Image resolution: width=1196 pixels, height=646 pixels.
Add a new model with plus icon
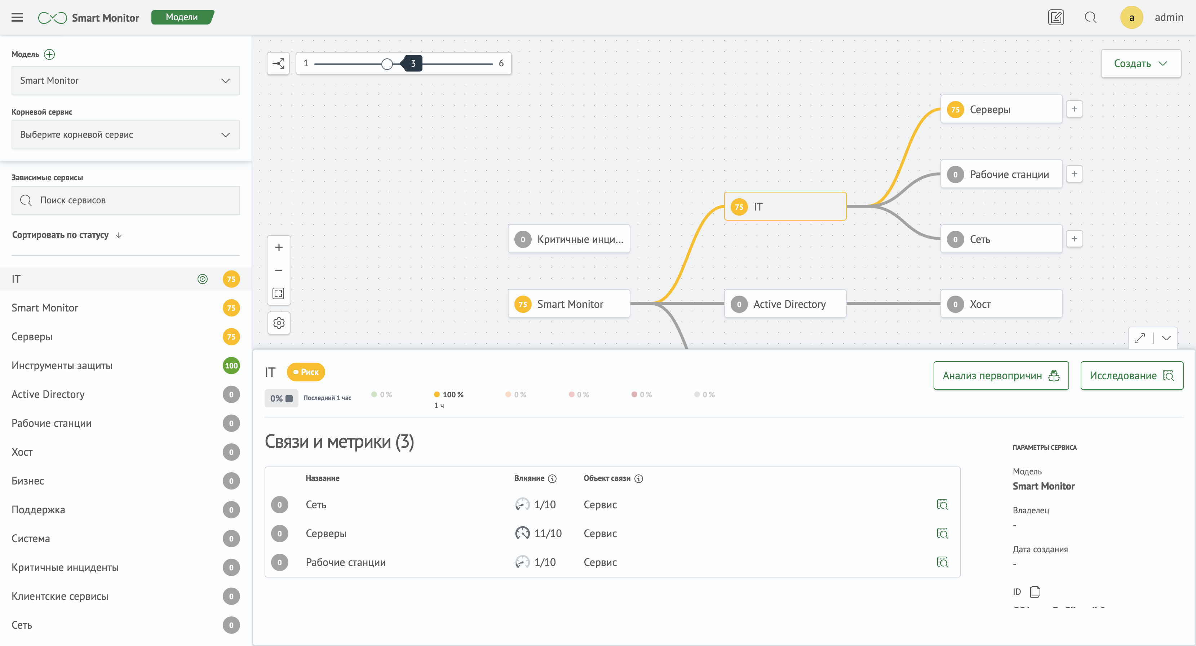pyautogui.click(x=49, y=54)
